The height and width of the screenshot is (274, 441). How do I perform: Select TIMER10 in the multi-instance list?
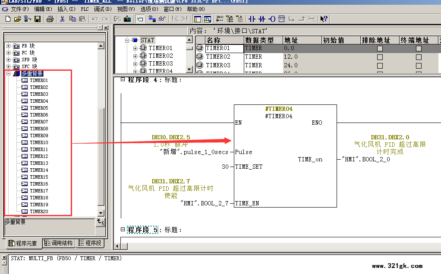tap(39, 142)
